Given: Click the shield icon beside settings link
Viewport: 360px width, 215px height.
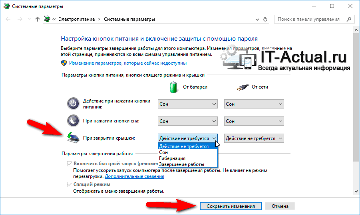Looking at the screenshot, I should (x=64, y=63).
